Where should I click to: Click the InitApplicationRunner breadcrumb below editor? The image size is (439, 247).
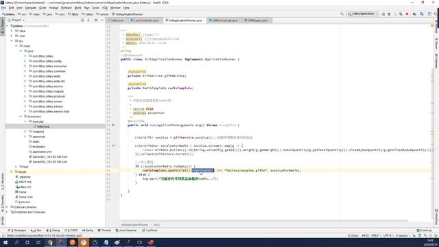coord(134,224)
